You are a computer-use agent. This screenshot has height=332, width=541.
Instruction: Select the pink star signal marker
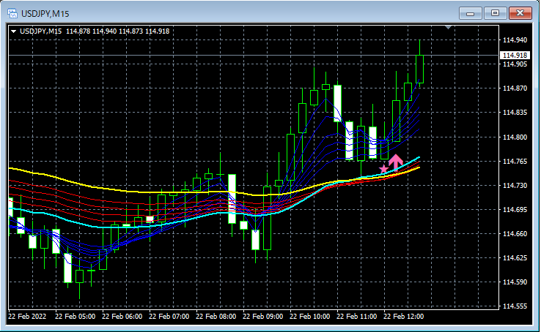[383, 169]
